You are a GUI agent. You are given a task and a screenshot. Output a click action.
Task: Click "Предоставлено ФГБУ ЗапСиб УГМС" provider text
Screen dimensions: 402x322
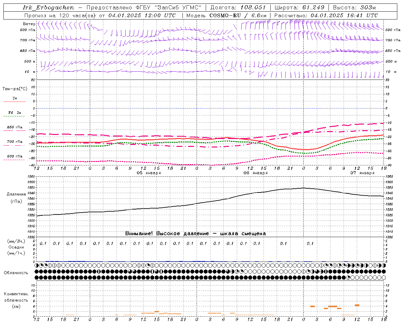[144, 8]
